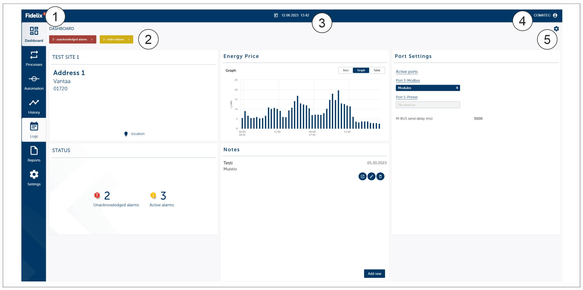This screenshot has height=290, width=583.
Task: Click the Modules bar showing 4
Action: 428,88
